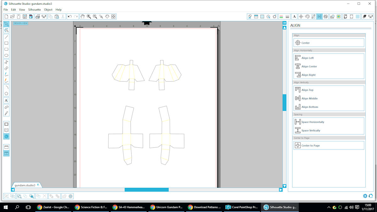Activate the Knife tool
Image resolution: width=377 pixels, height=212 pixels.
point(6,113)
